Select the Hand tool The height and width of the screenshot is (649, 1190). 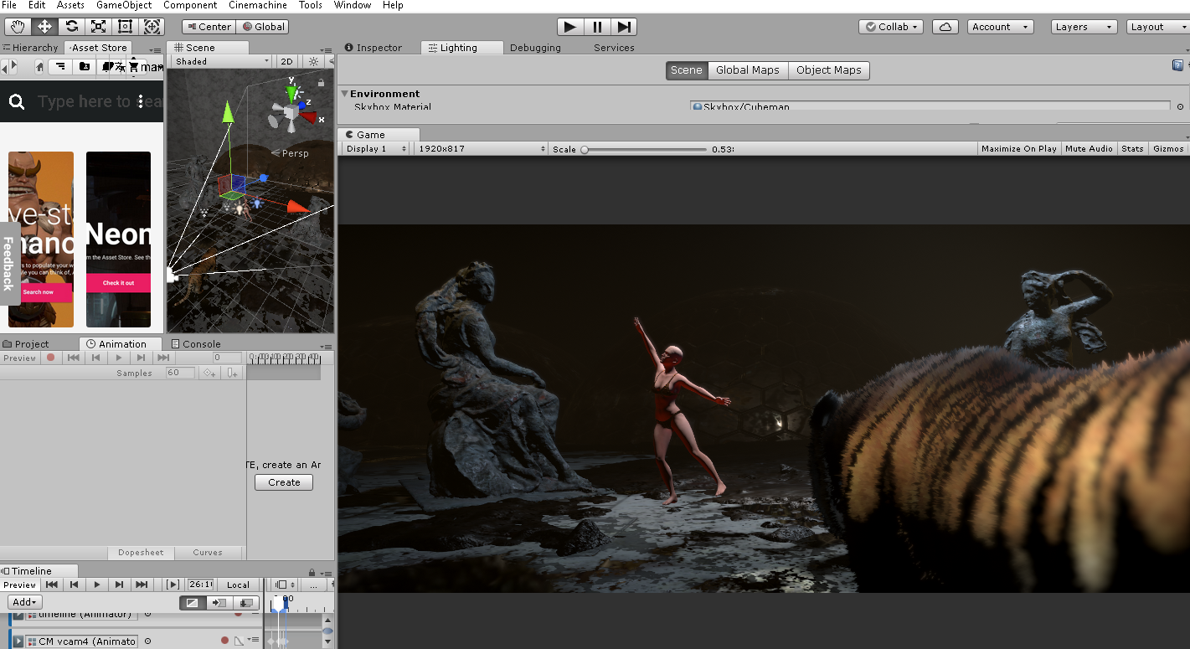[18, 27]
